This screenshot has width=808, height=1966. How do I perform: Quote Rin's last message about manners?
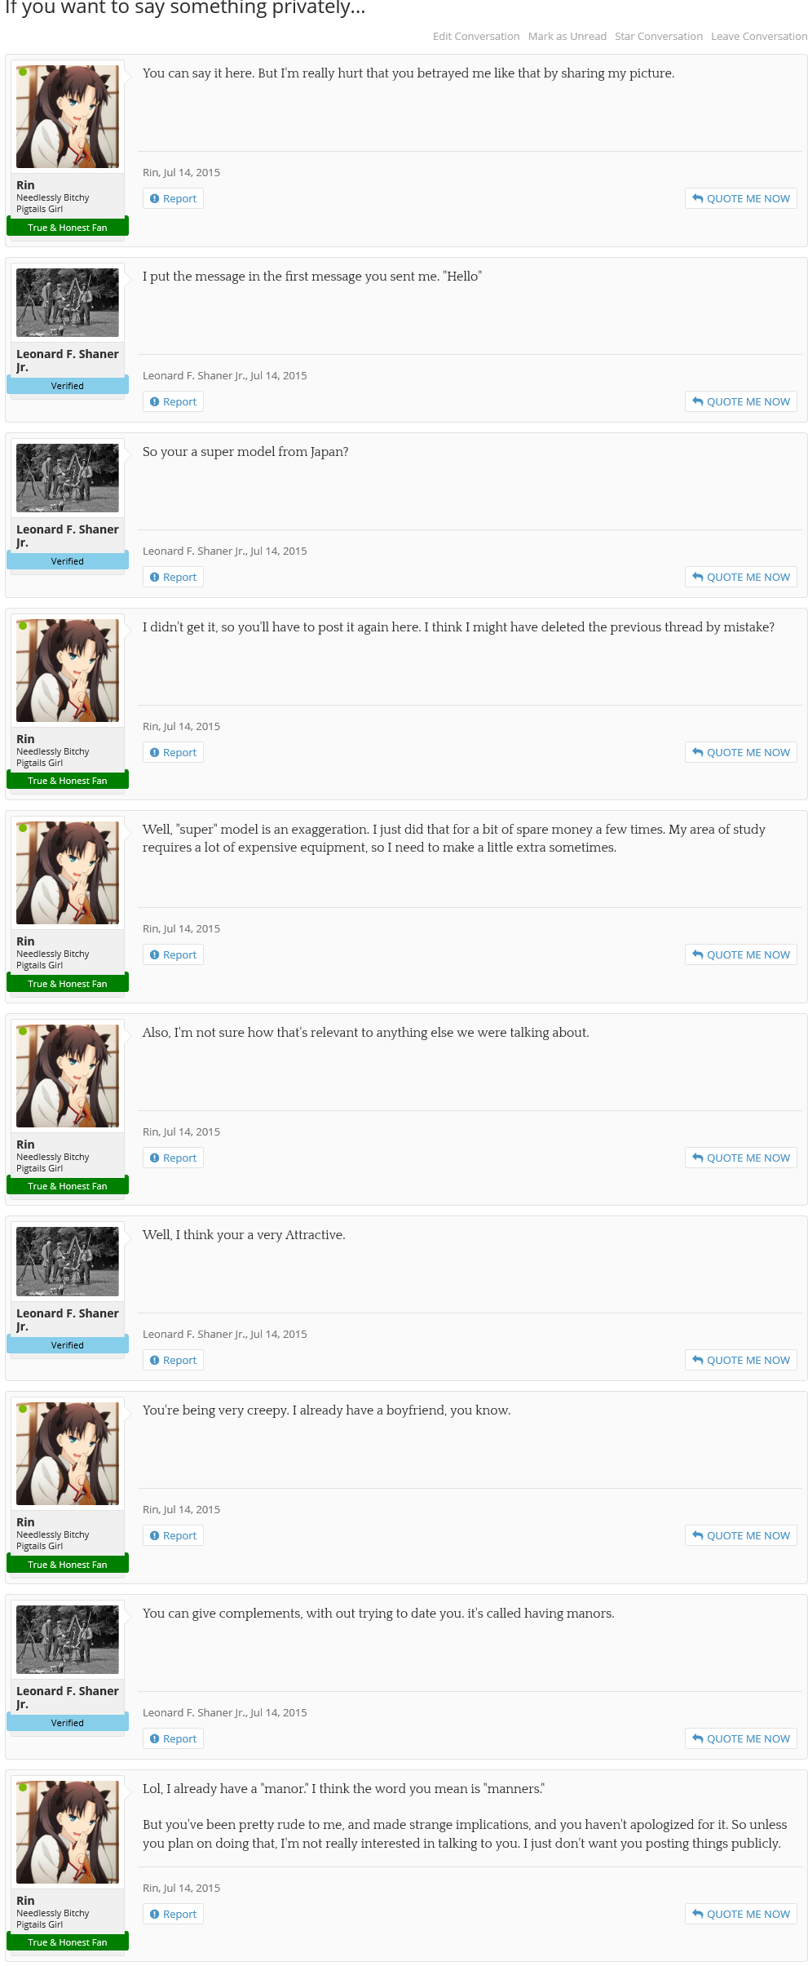(741, 1914)
